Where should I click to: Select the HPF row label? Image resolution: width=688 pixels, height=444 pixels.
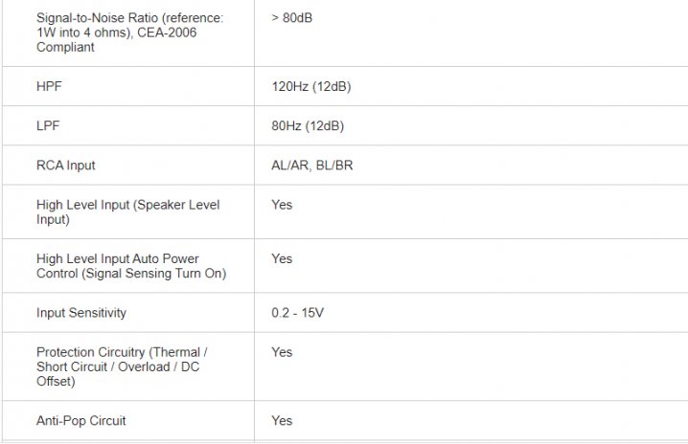49,86
